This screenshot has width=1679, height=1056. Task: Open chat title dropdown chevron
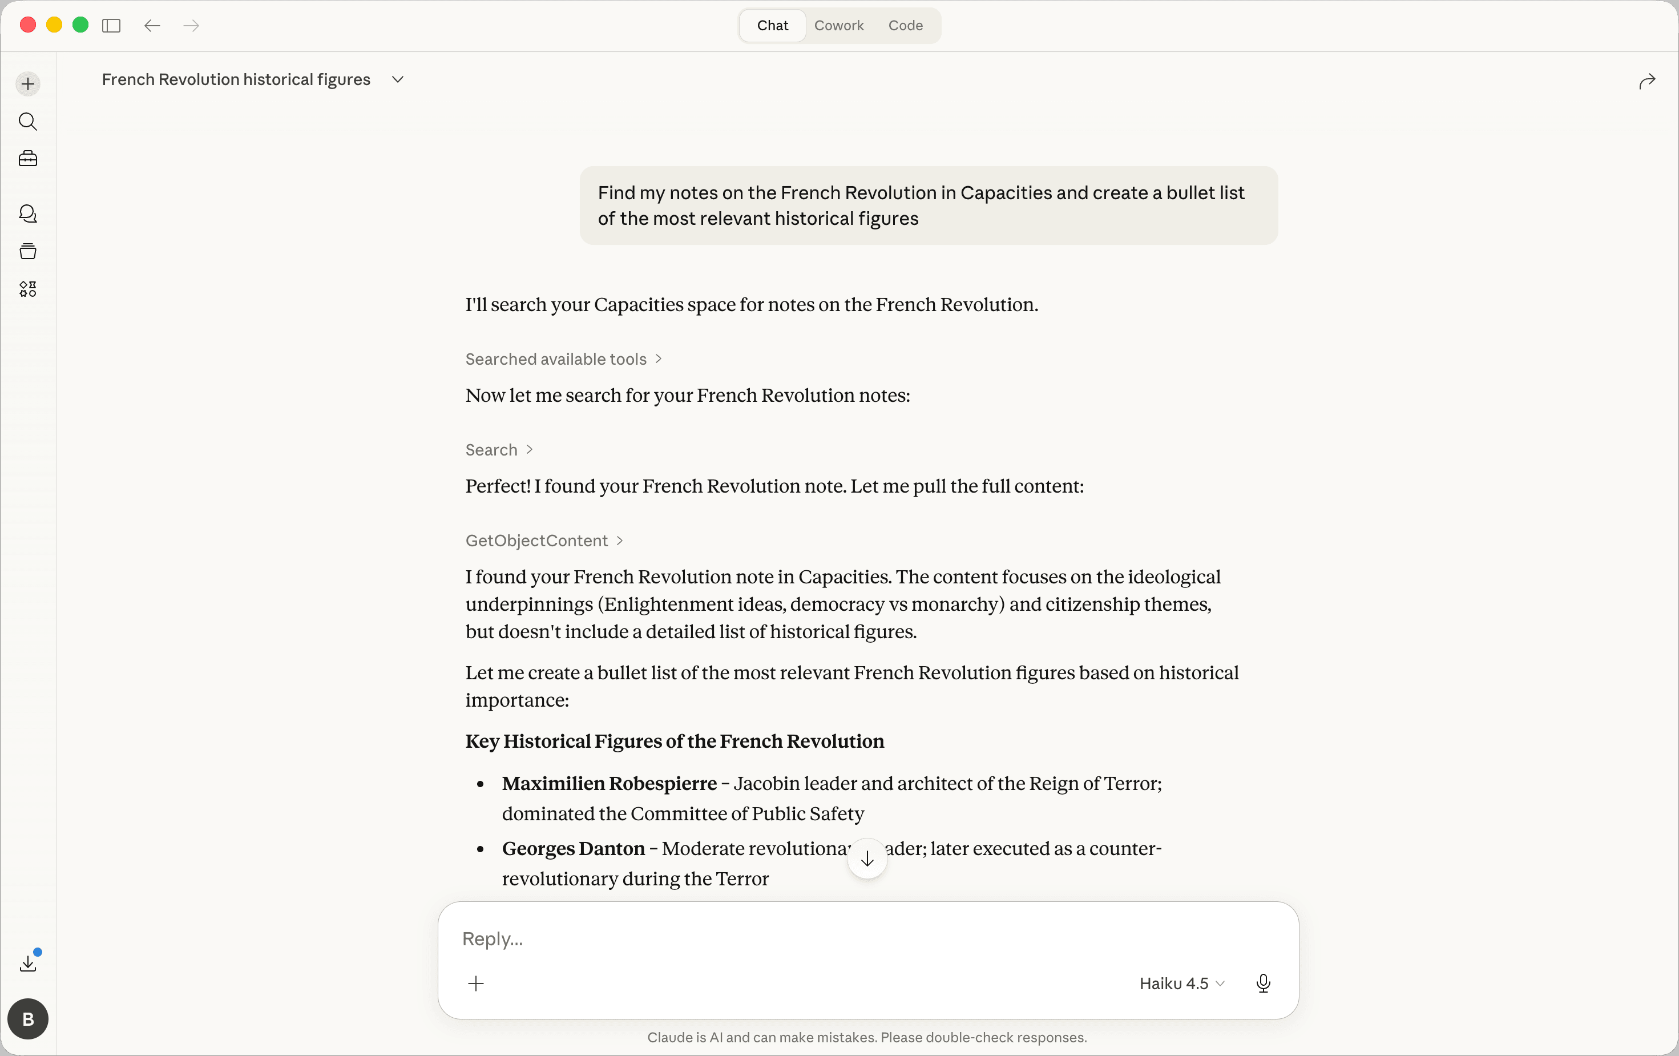click(397, 79)
